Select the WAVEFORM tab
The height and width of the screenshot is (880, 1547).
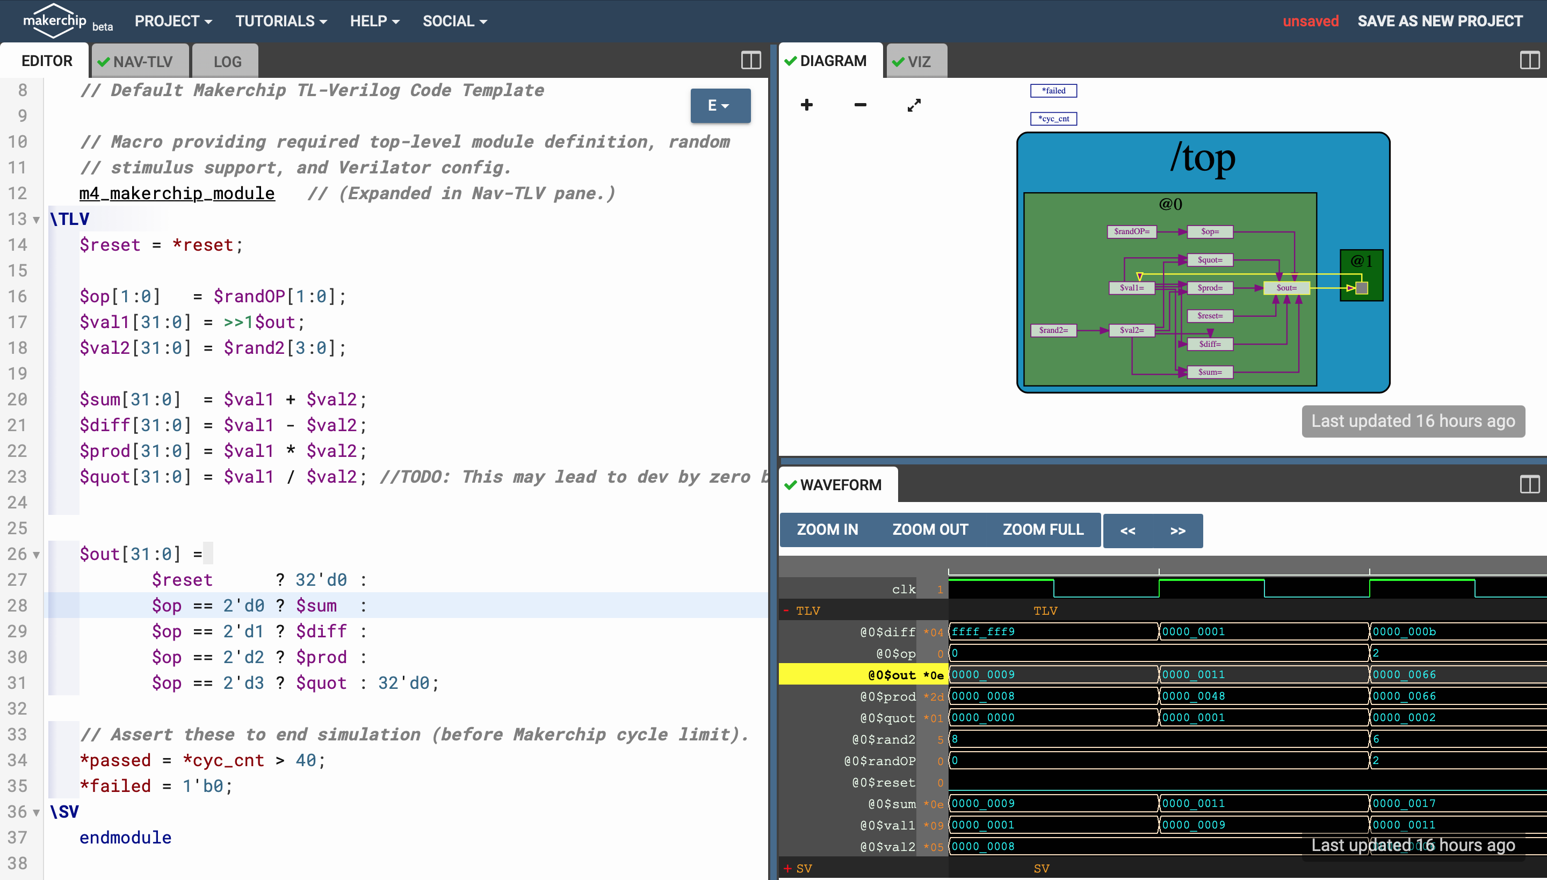coord(838,485)
